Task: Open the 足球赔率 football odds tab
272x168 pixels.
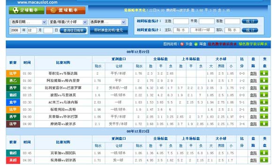Action: (27, 10)
